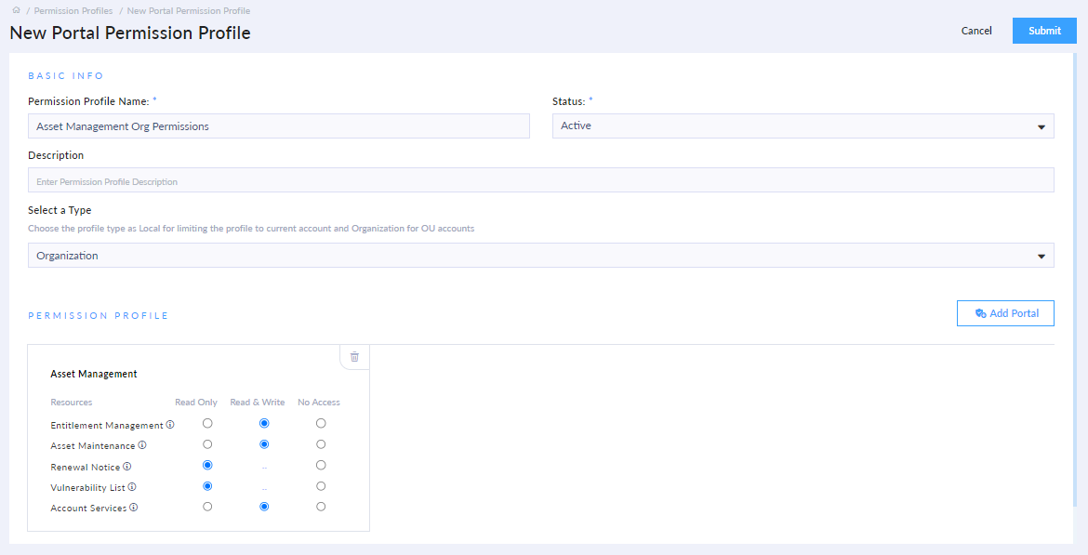Click the Permission Profile Name field
The width and height of the screenshot is (1088, 555).
click(x=278, y=126)
